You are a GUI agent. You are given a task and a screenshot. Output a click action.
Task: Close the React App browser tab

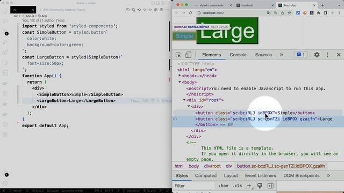(x=314, y=5)
